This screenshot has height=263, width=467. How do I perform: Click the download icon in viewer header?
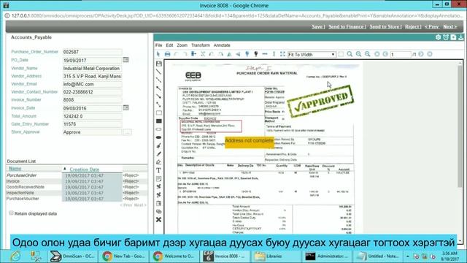(460, 37)
